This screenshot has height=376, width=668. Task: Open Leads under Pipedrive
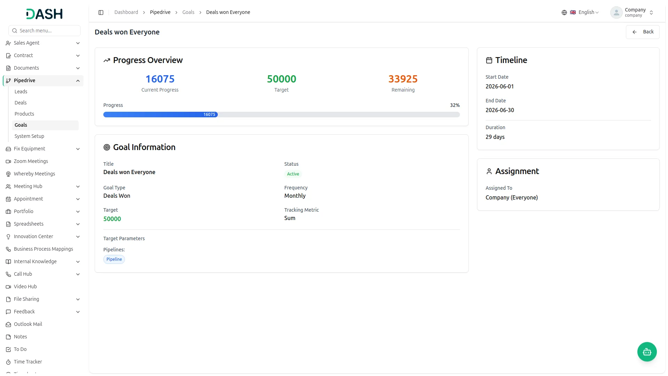(x=45, y=92)
